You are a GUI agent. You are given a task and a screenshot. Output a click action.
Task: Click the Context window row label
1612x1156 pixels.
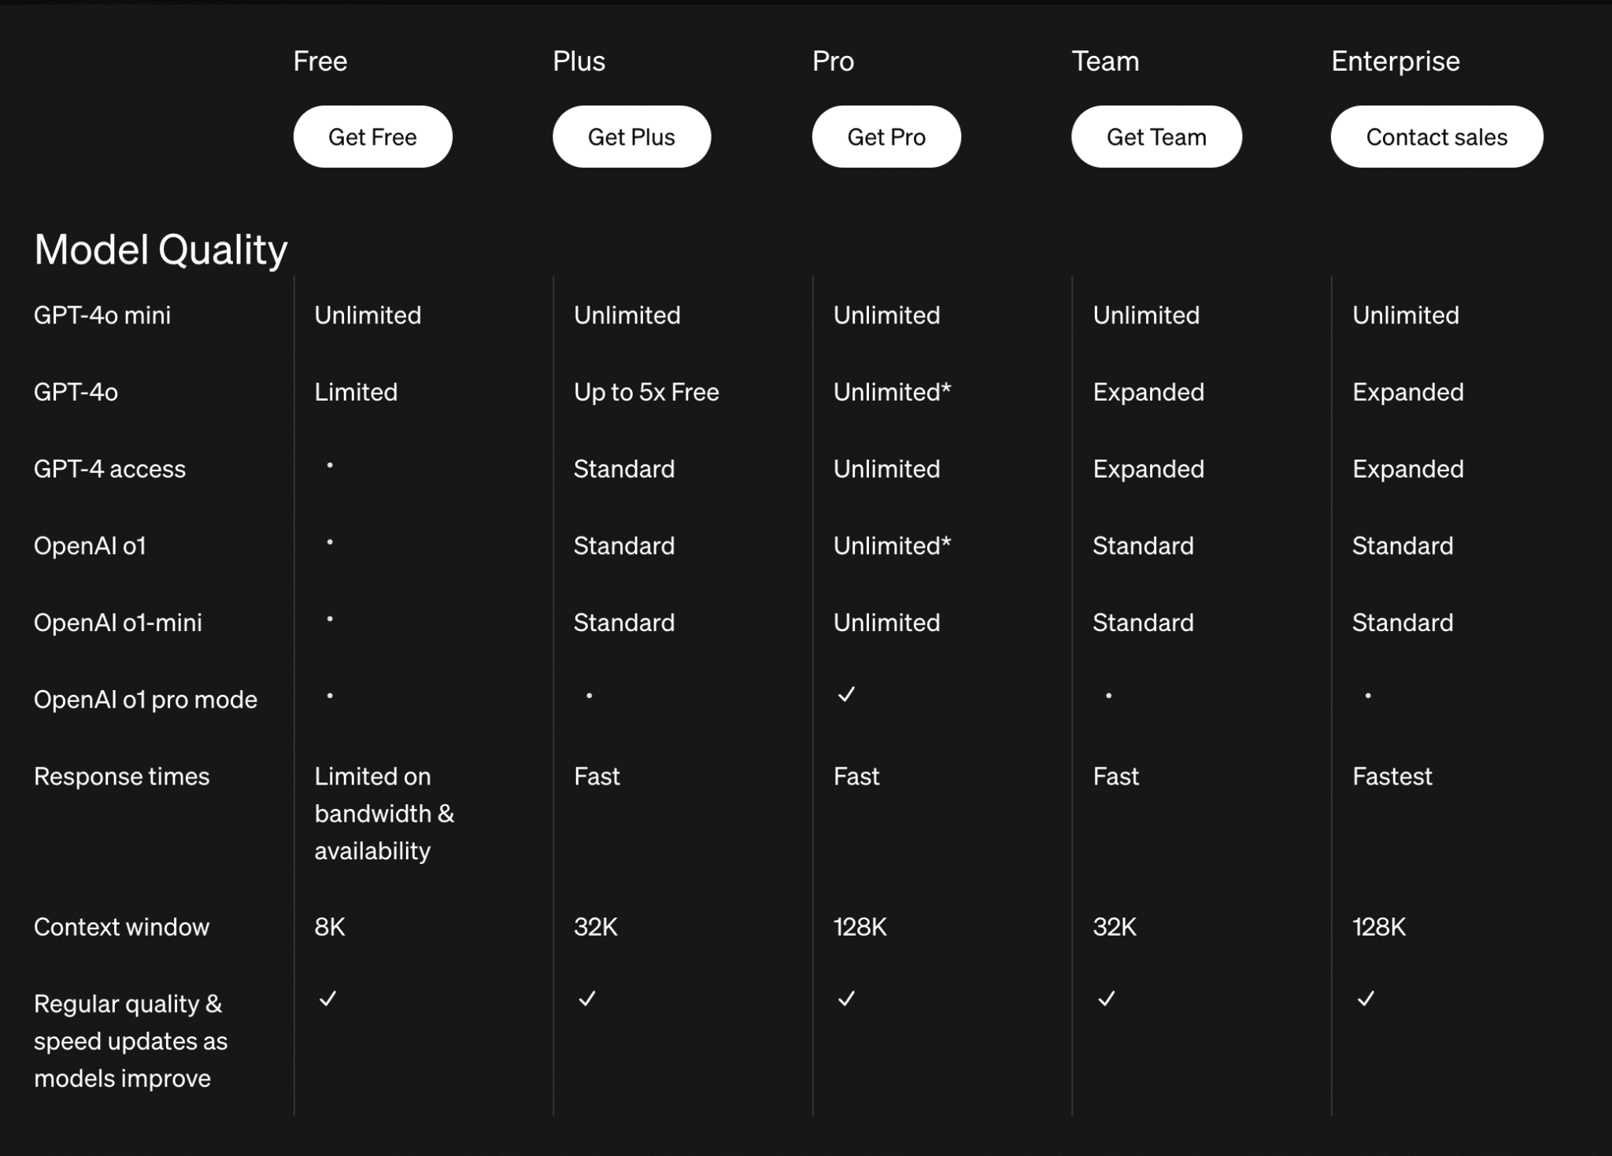121,927
